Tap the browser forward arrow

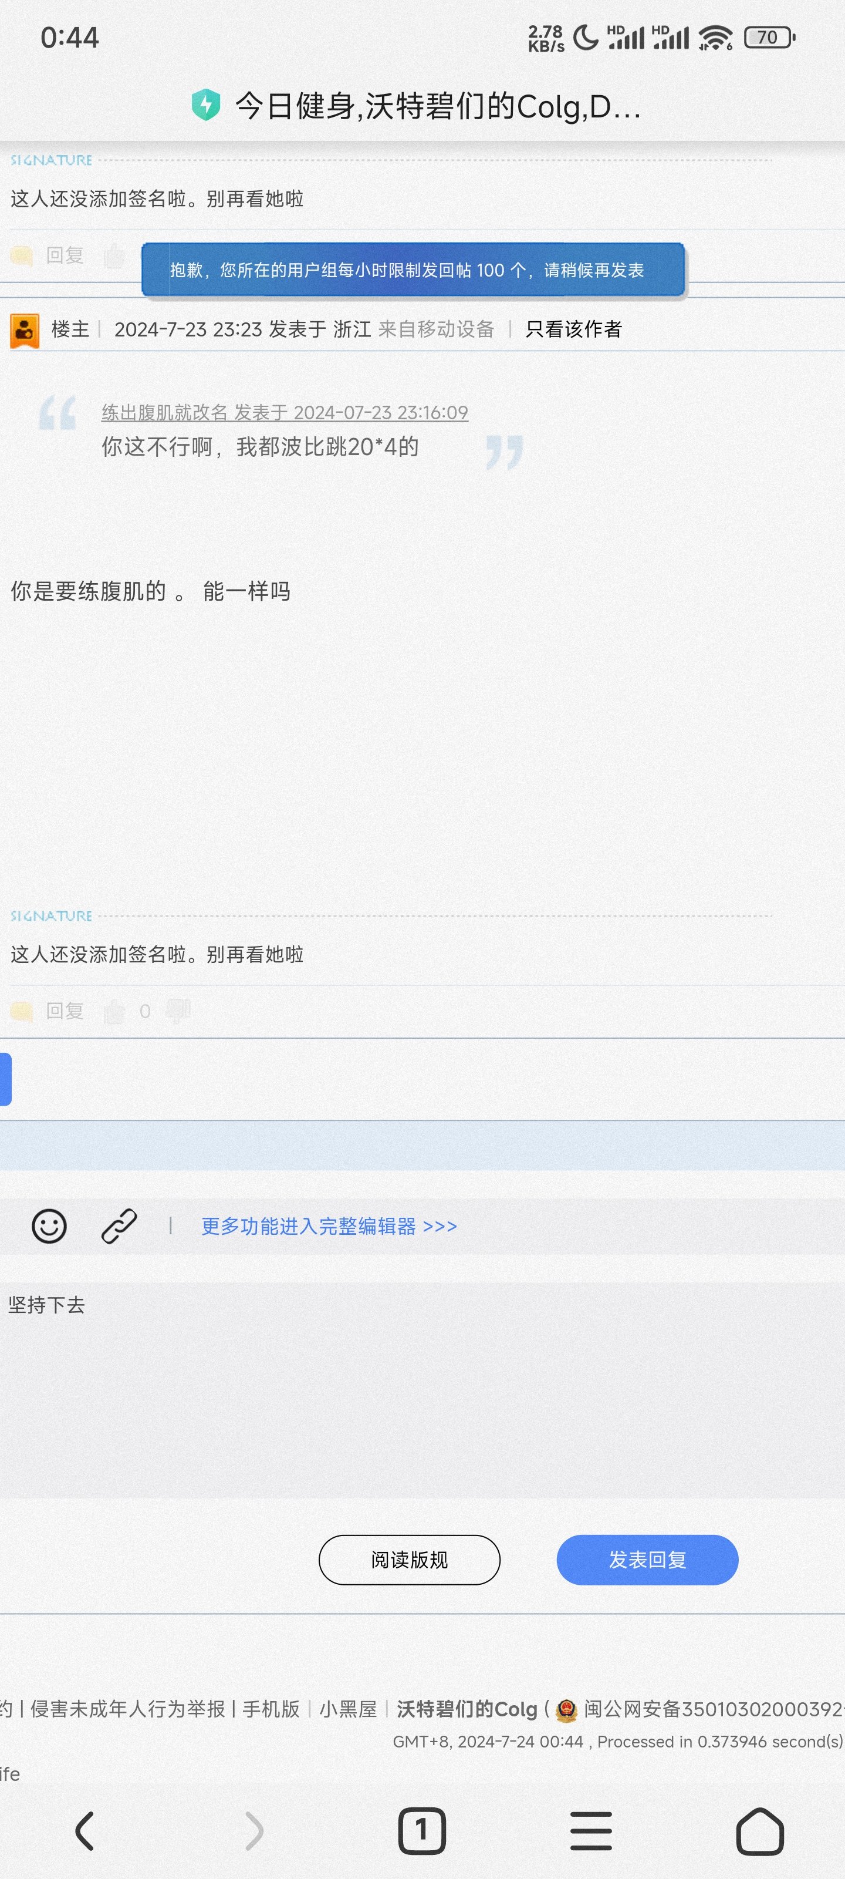tap(253, 1831)
